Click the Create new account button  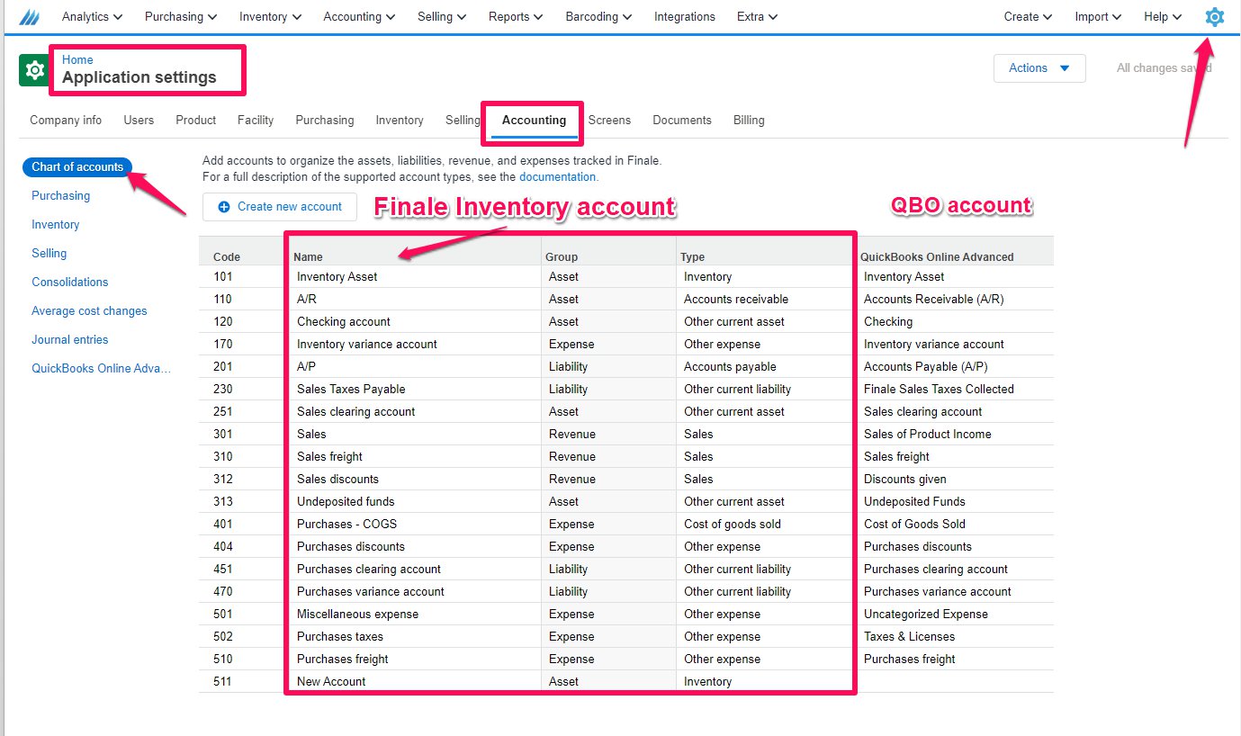click(x=279, y=207)
